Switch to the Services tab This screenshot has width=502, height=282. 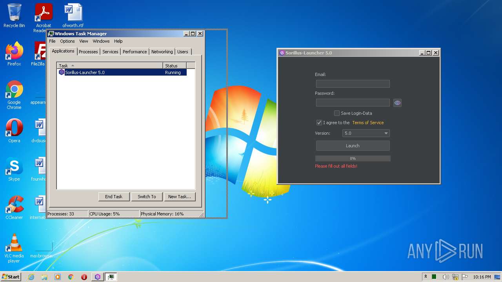click(x=110, y=52)
